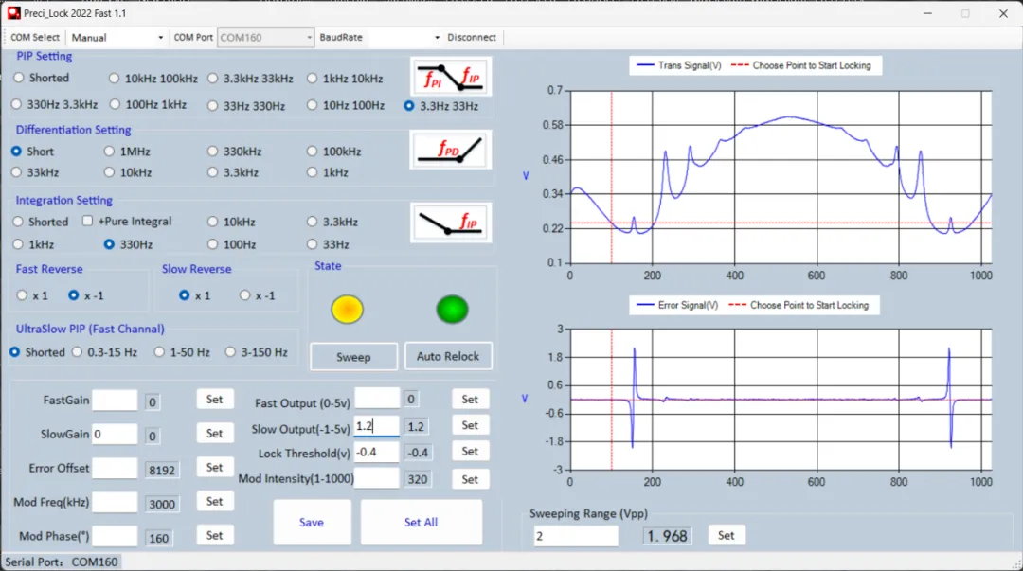Click the Auto Relock button

(448, 356)
